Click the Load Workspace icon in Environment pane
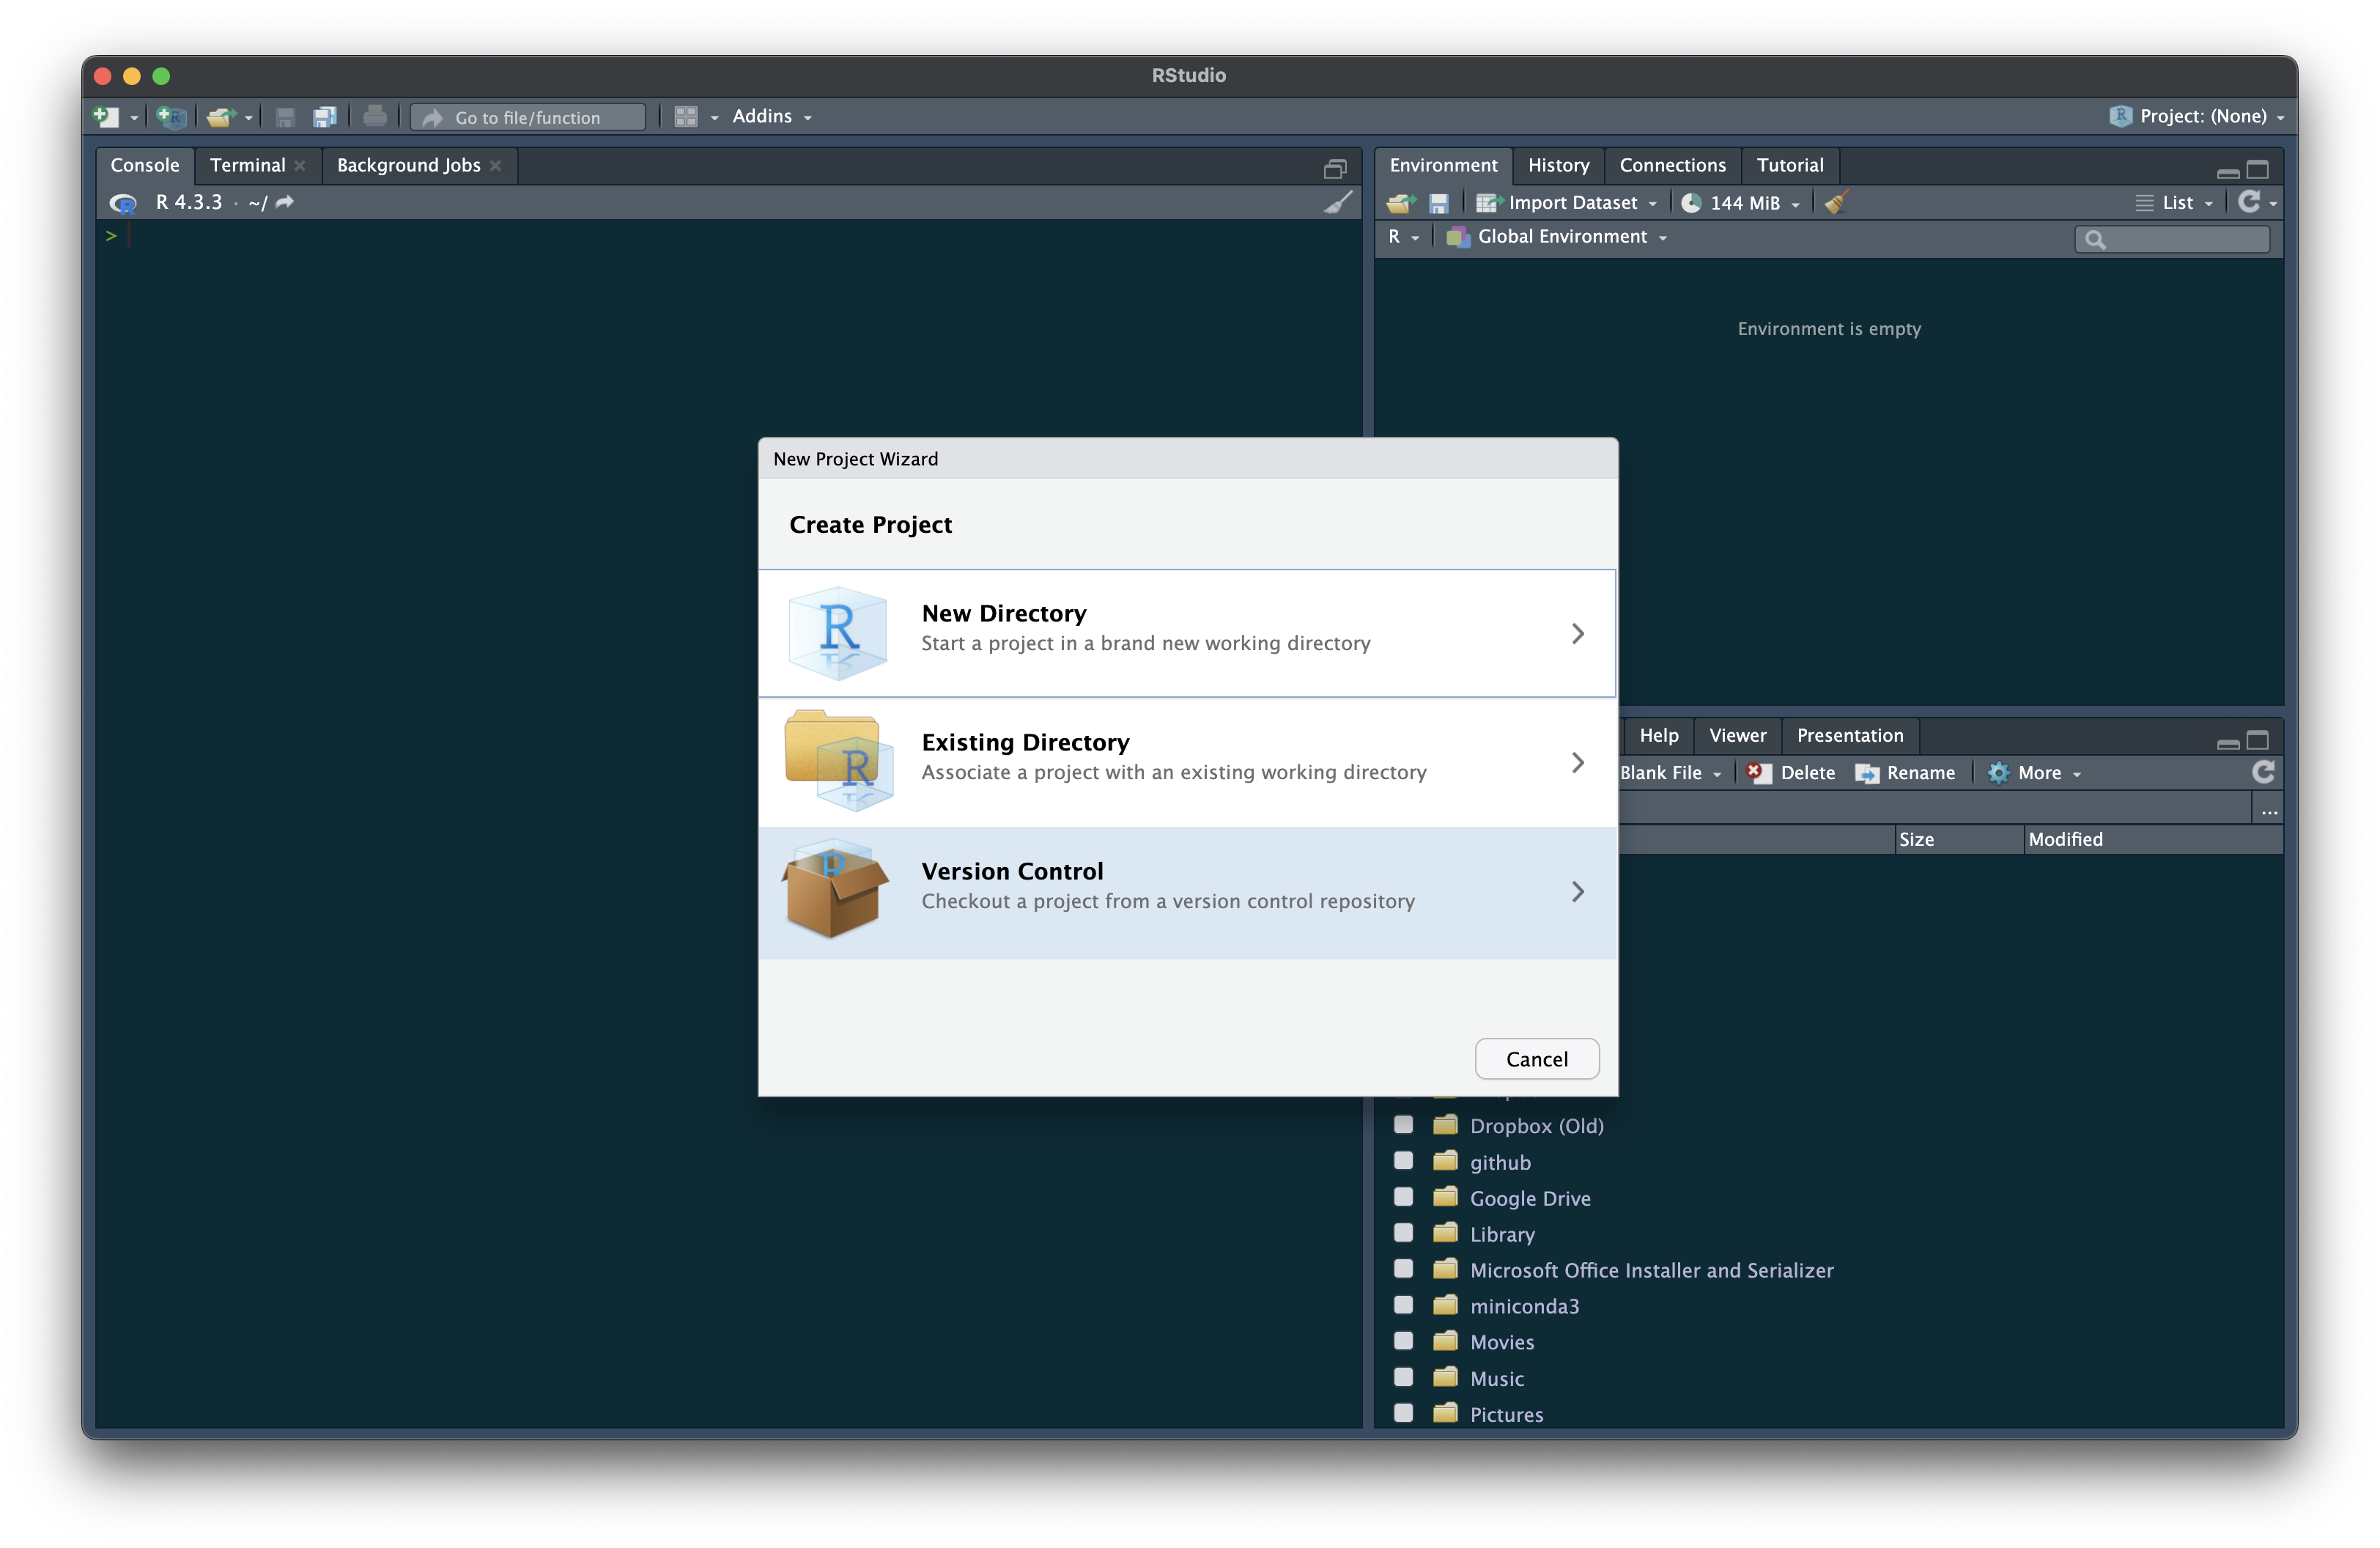This screenshot has width=2380, height=1548. tap(1400, 203)
